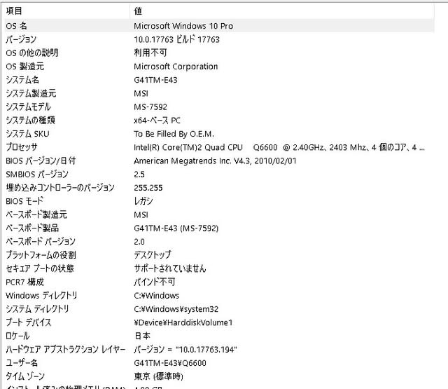Click the x64-ベース PC value
This screenshot has height=389, width=448.
[157, 121]
